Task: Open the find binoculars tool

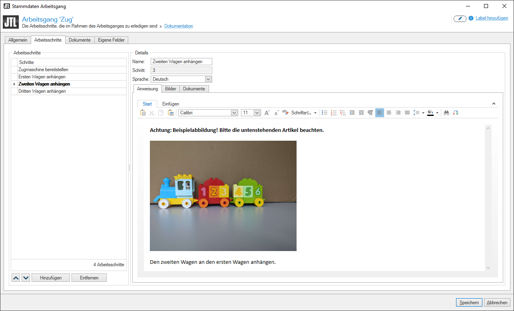Action: coord(446,113)
